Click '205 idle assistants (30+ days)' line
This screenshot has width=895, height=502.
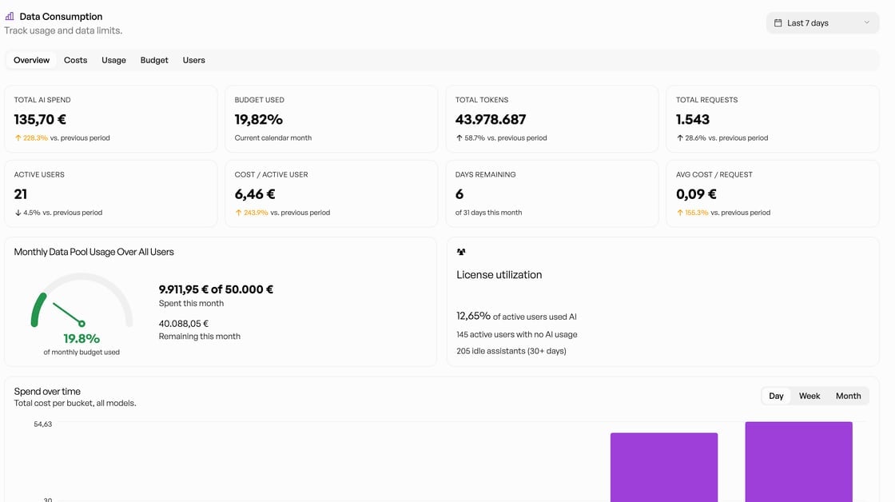tap(511, 351)
